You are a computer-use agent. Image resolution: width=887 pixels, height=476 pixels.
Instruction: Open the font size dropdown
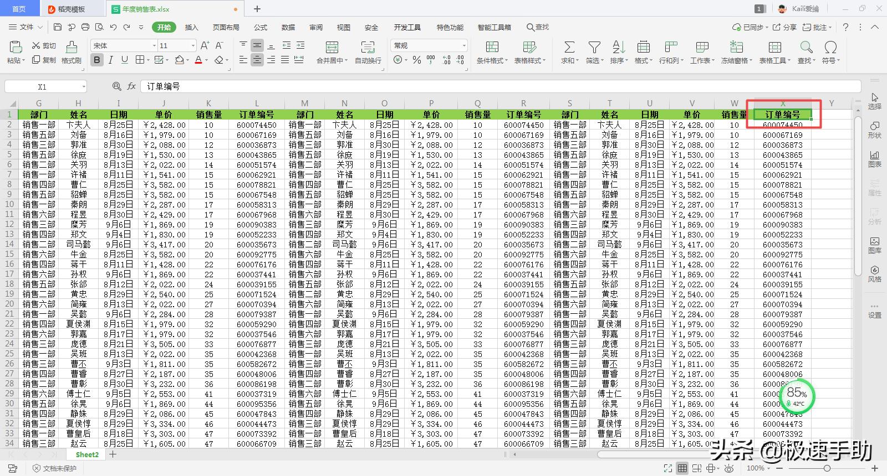pos(193,45)
